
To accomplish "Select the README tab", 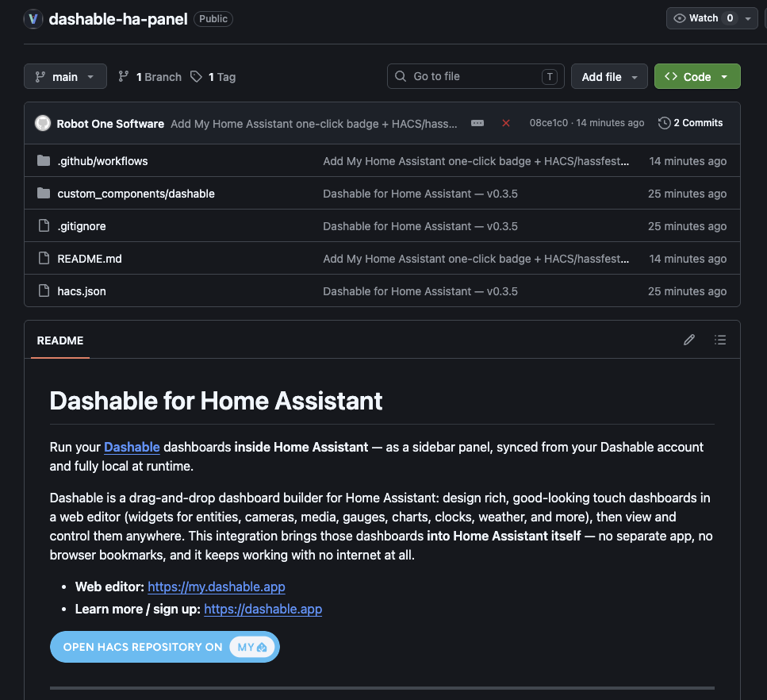I will (60, 340).
